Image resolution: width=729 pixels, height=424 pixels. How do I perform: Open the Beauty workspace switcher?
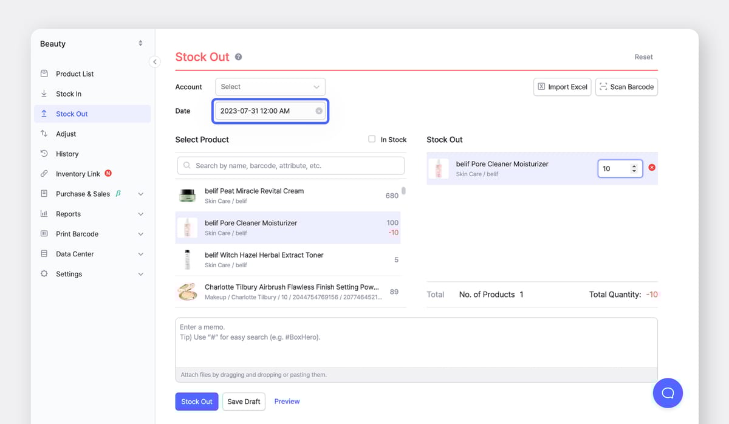[x=139, y=43]
